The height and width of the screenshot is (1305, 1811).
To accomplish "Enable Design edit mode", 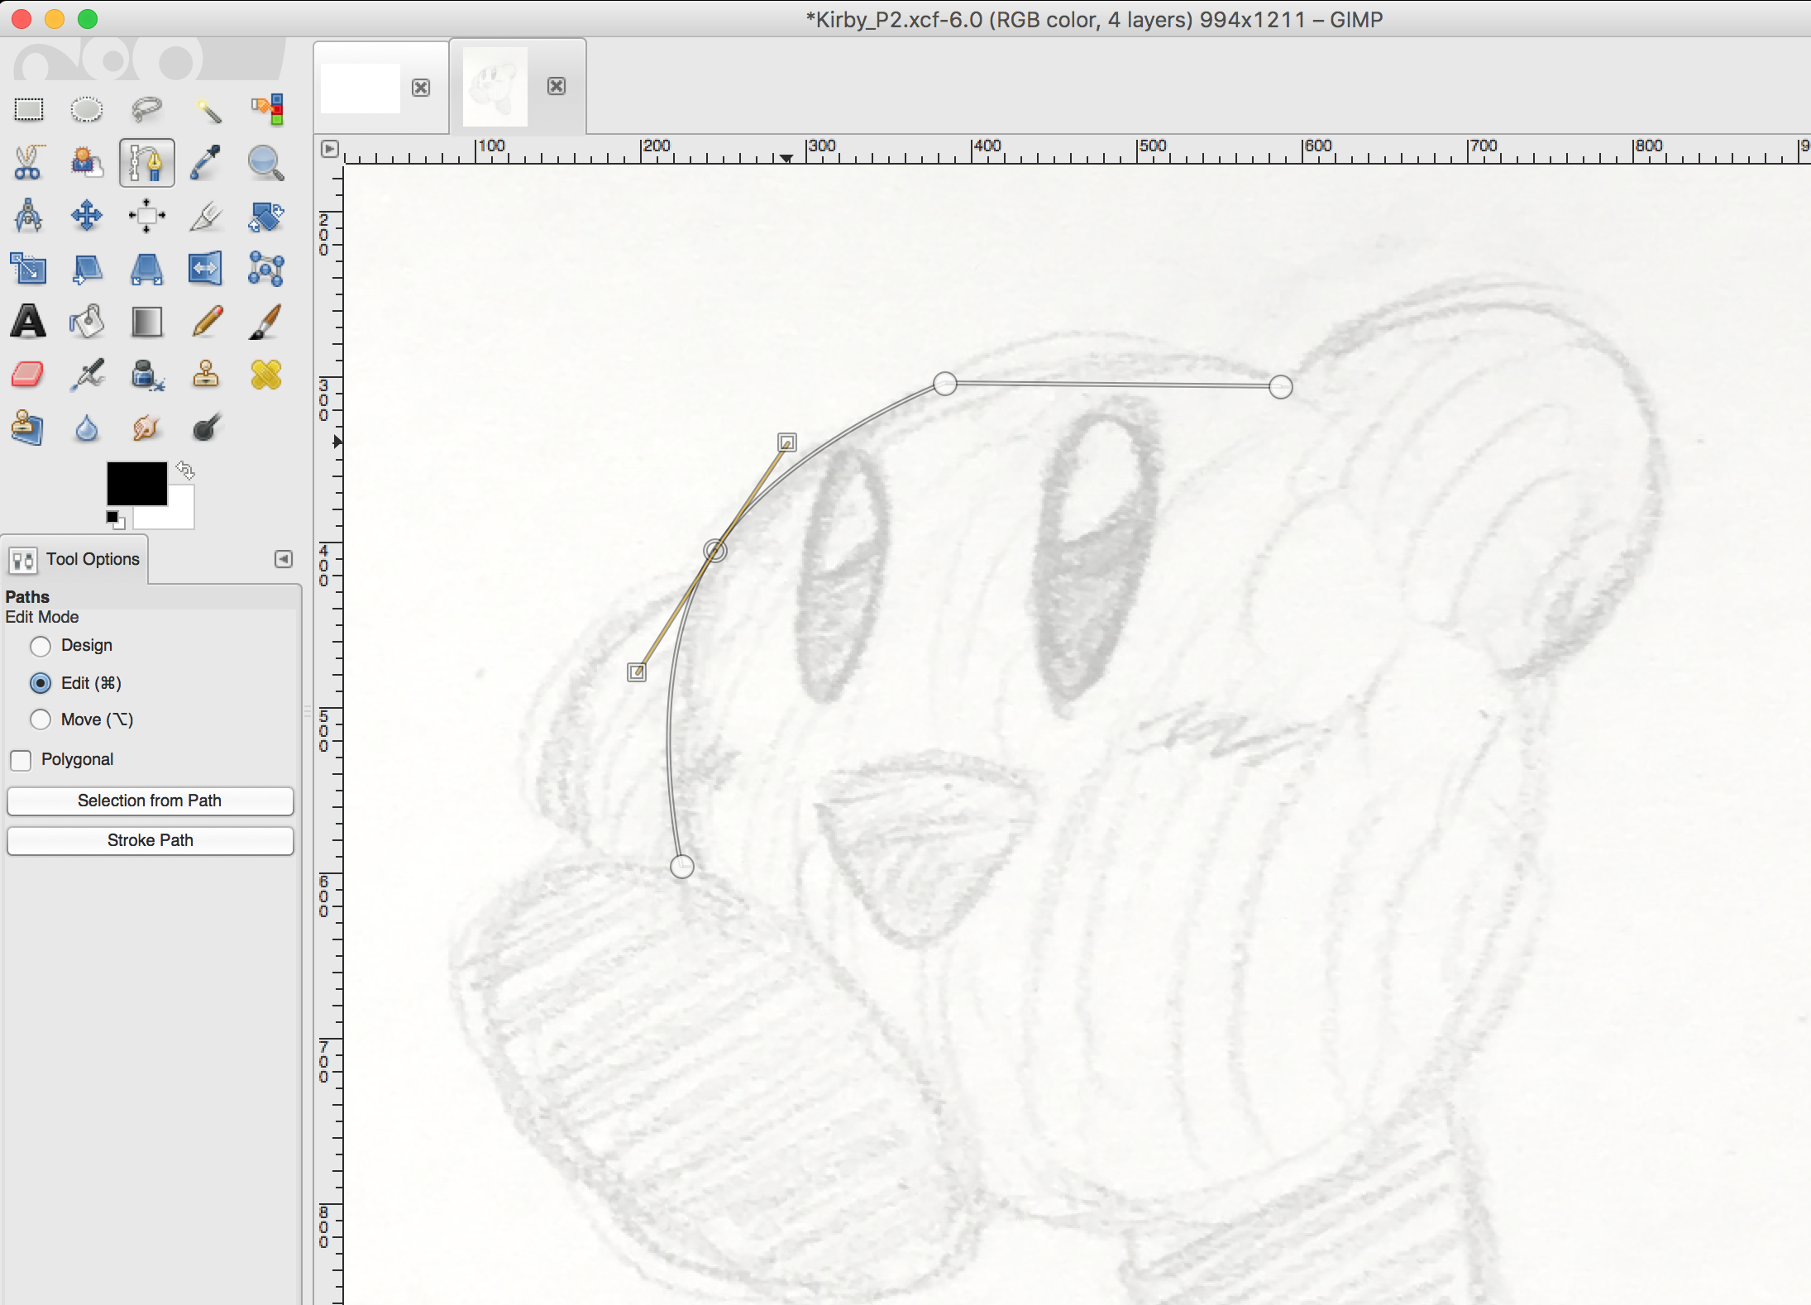I will pyautogui.click(x=41, y=646).
